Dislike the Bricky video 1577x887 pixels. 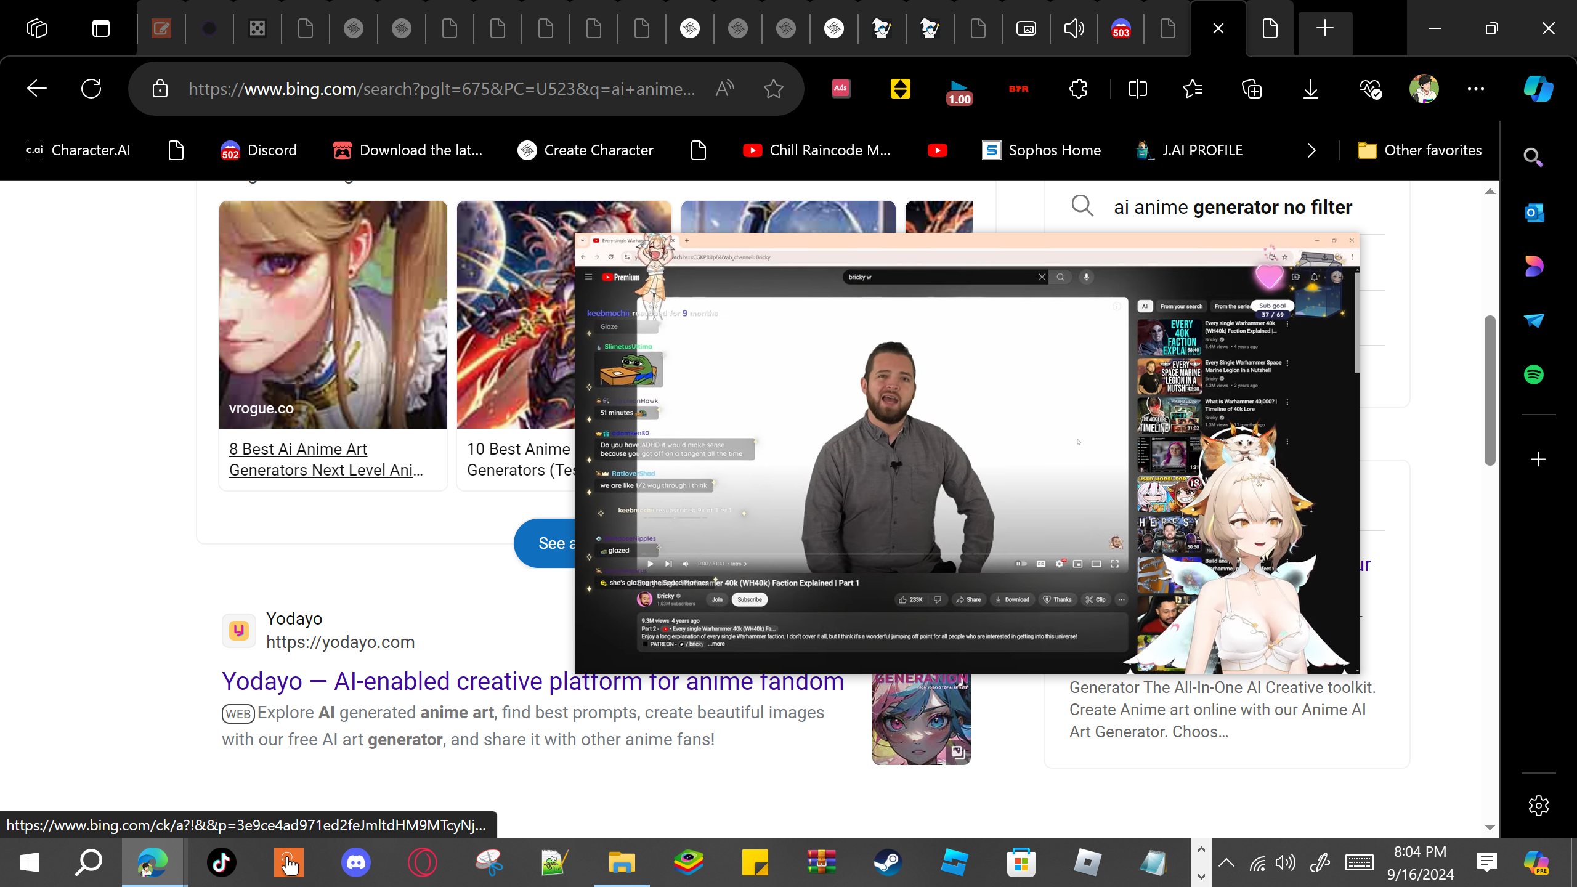(x=938, y=599)
